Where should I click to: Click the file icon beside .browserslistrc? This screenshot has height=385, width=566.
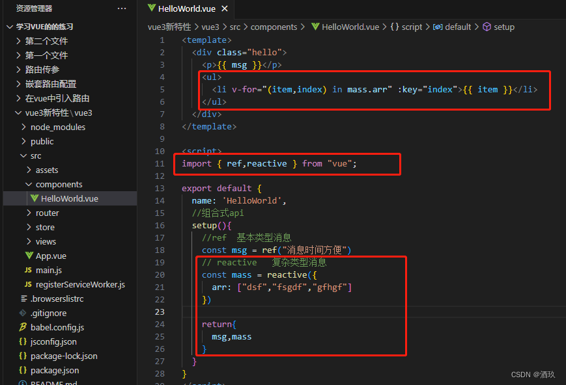[24, 299]
